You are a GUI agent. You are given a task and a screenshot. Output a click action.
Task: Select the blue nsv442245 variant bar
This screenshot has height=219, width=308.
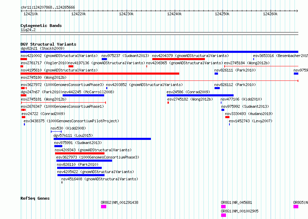coord(83,95)
